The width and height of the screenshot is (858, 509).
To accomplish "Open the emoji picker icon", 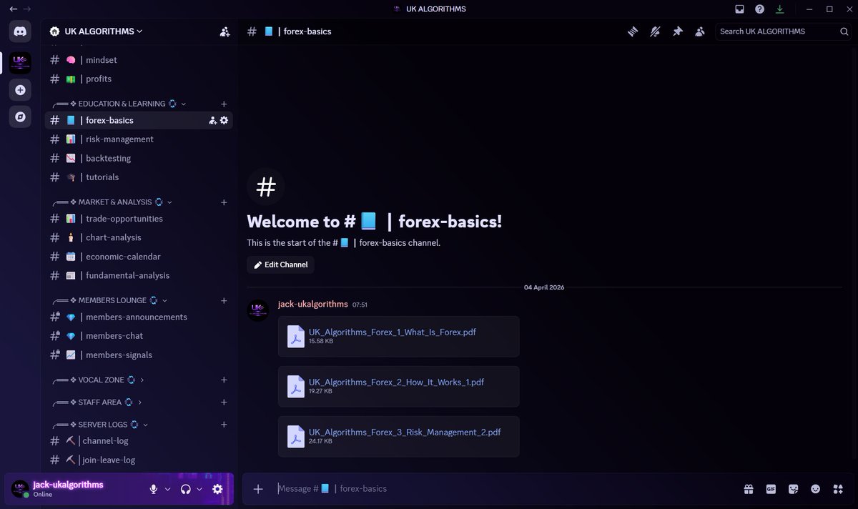I will [815, 489].
